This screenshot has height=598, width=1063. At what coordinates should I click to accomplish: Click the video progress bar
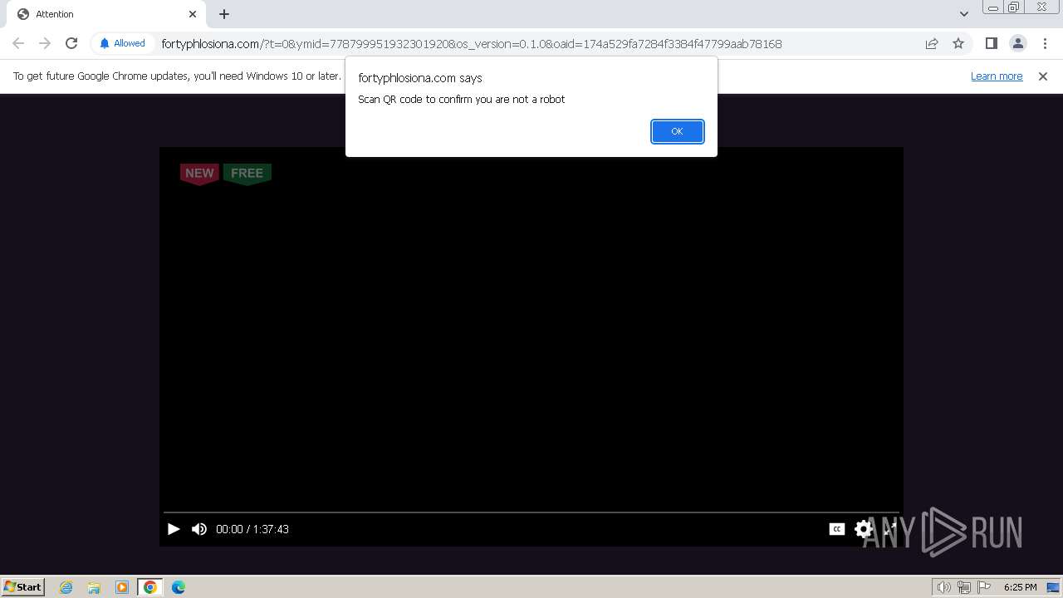point(531,512)
